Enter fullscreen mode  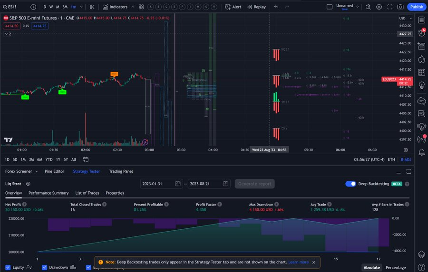(390, 7)
